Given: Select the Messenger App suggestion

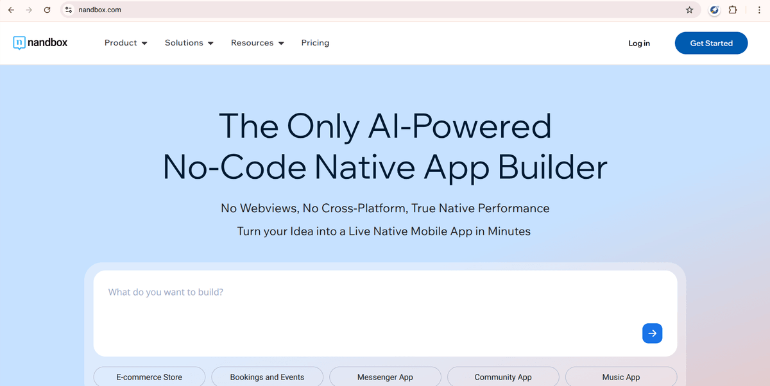Looking at the screenshot, I should 385,376.
